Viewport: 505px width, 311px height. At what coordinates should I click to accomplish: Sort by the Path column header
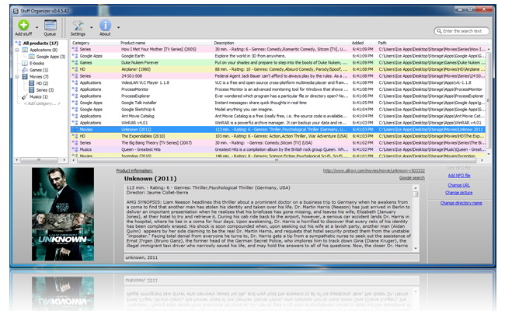[x=382, y=43]
